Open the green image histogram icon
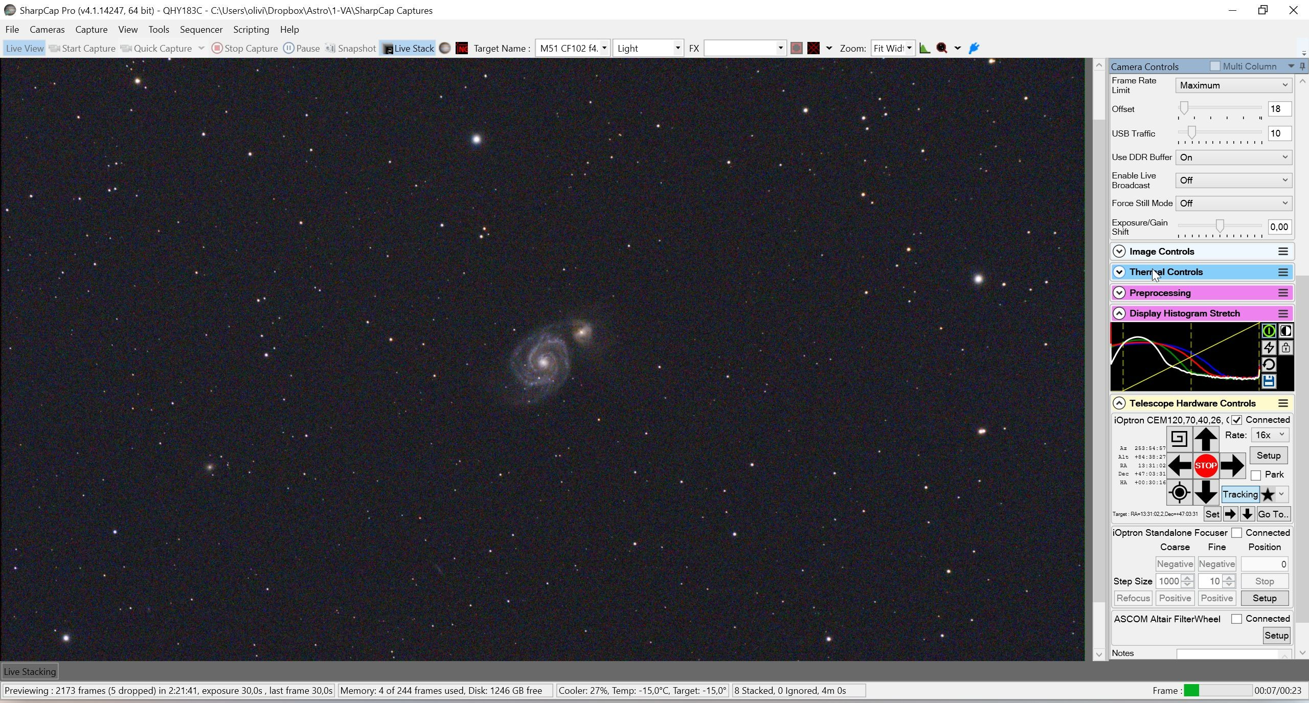This screenshot has width=1309, height=703. tap(924, 49)
